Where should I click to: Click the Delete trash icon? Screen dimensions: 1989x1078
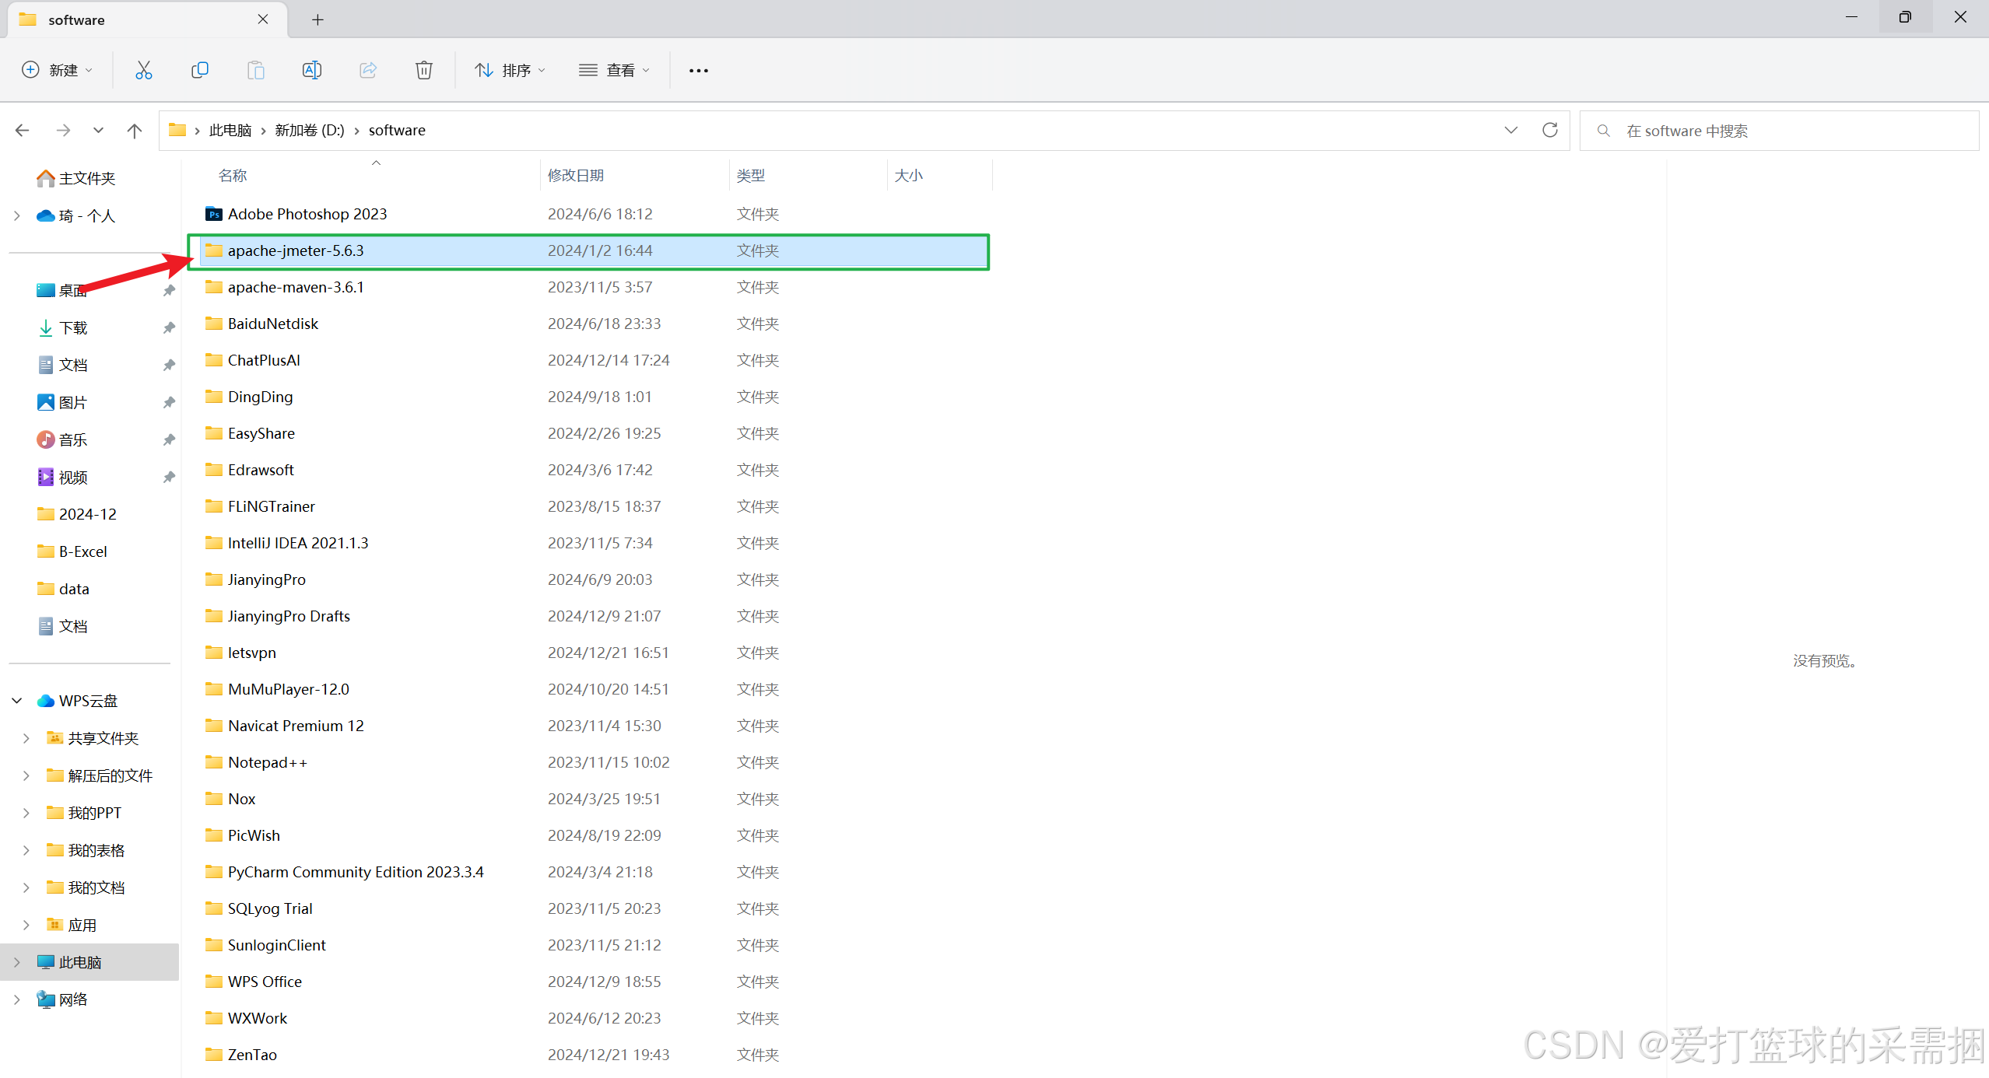pos(423,70)
